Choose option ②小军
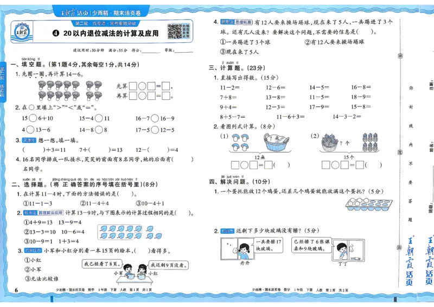 pos(33,270)
